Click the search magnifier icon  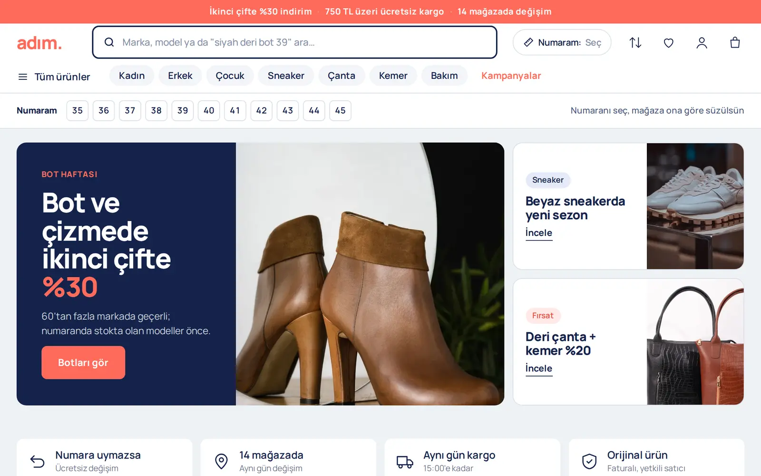(x=109, y=42)
